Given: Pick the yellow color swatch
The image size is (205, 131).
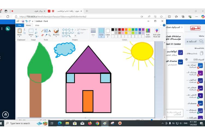Looking at the screenshot, I should (130, 30).
